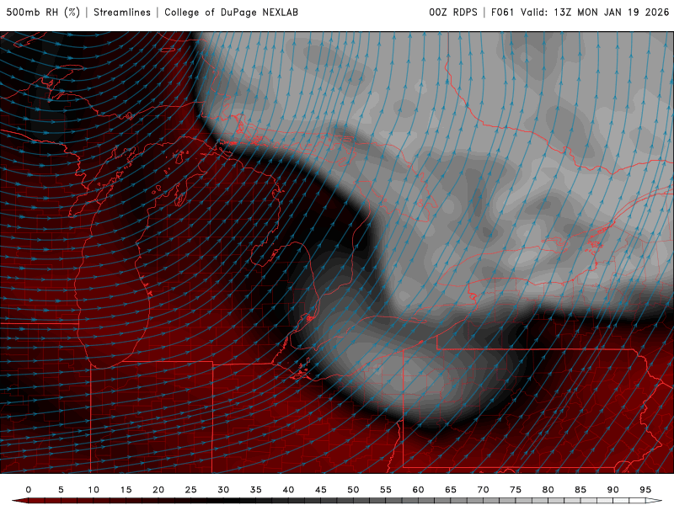Click the "50" colorbar scale label
The width and height of the screenshot is (674, 505).
tap(353, 490)
